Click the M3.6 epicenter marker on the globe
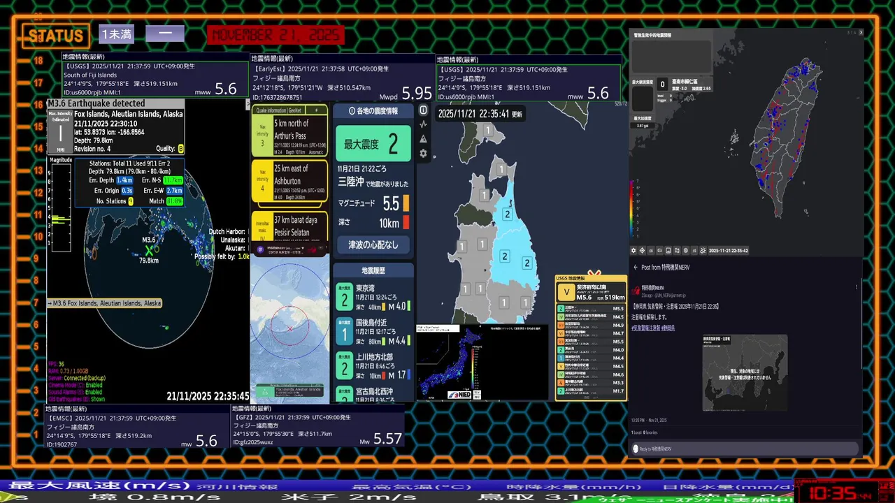895x503 pixels. 149,249
